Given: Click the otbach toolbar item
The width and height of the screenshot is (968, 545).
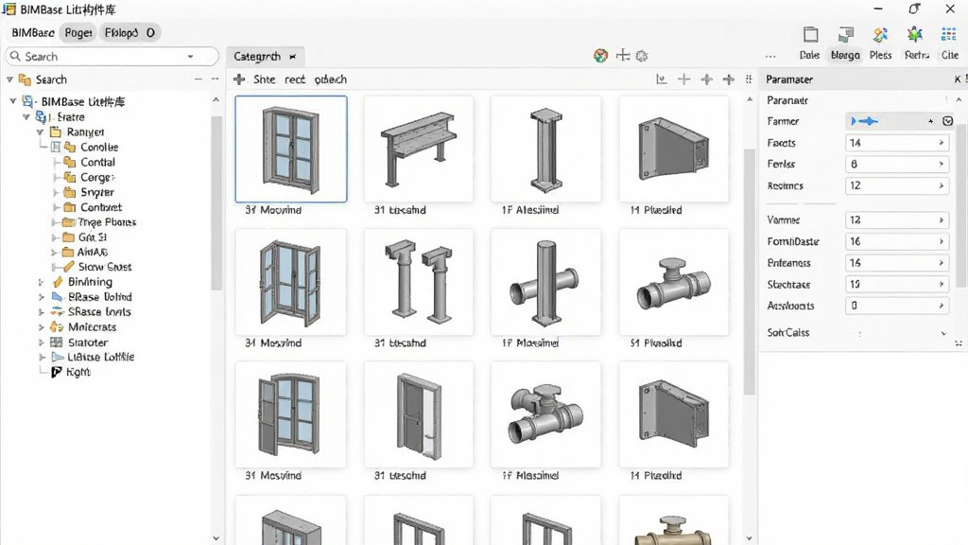Looking at the screenshot, I should pos(330,79).
